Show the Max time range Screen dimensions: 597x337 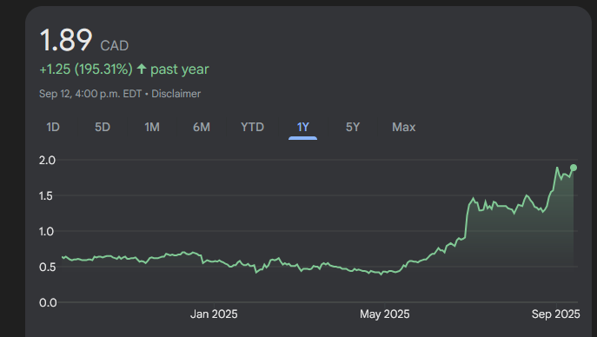[403, 127]
